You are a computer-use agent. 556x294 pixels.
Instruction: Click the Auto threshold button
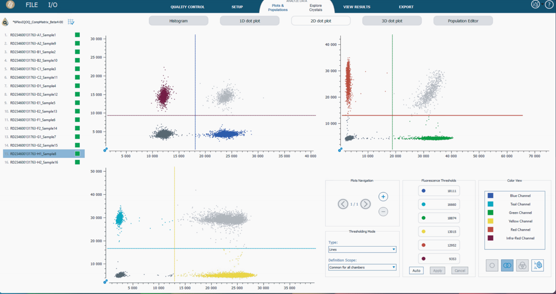(x=416, y=270)
